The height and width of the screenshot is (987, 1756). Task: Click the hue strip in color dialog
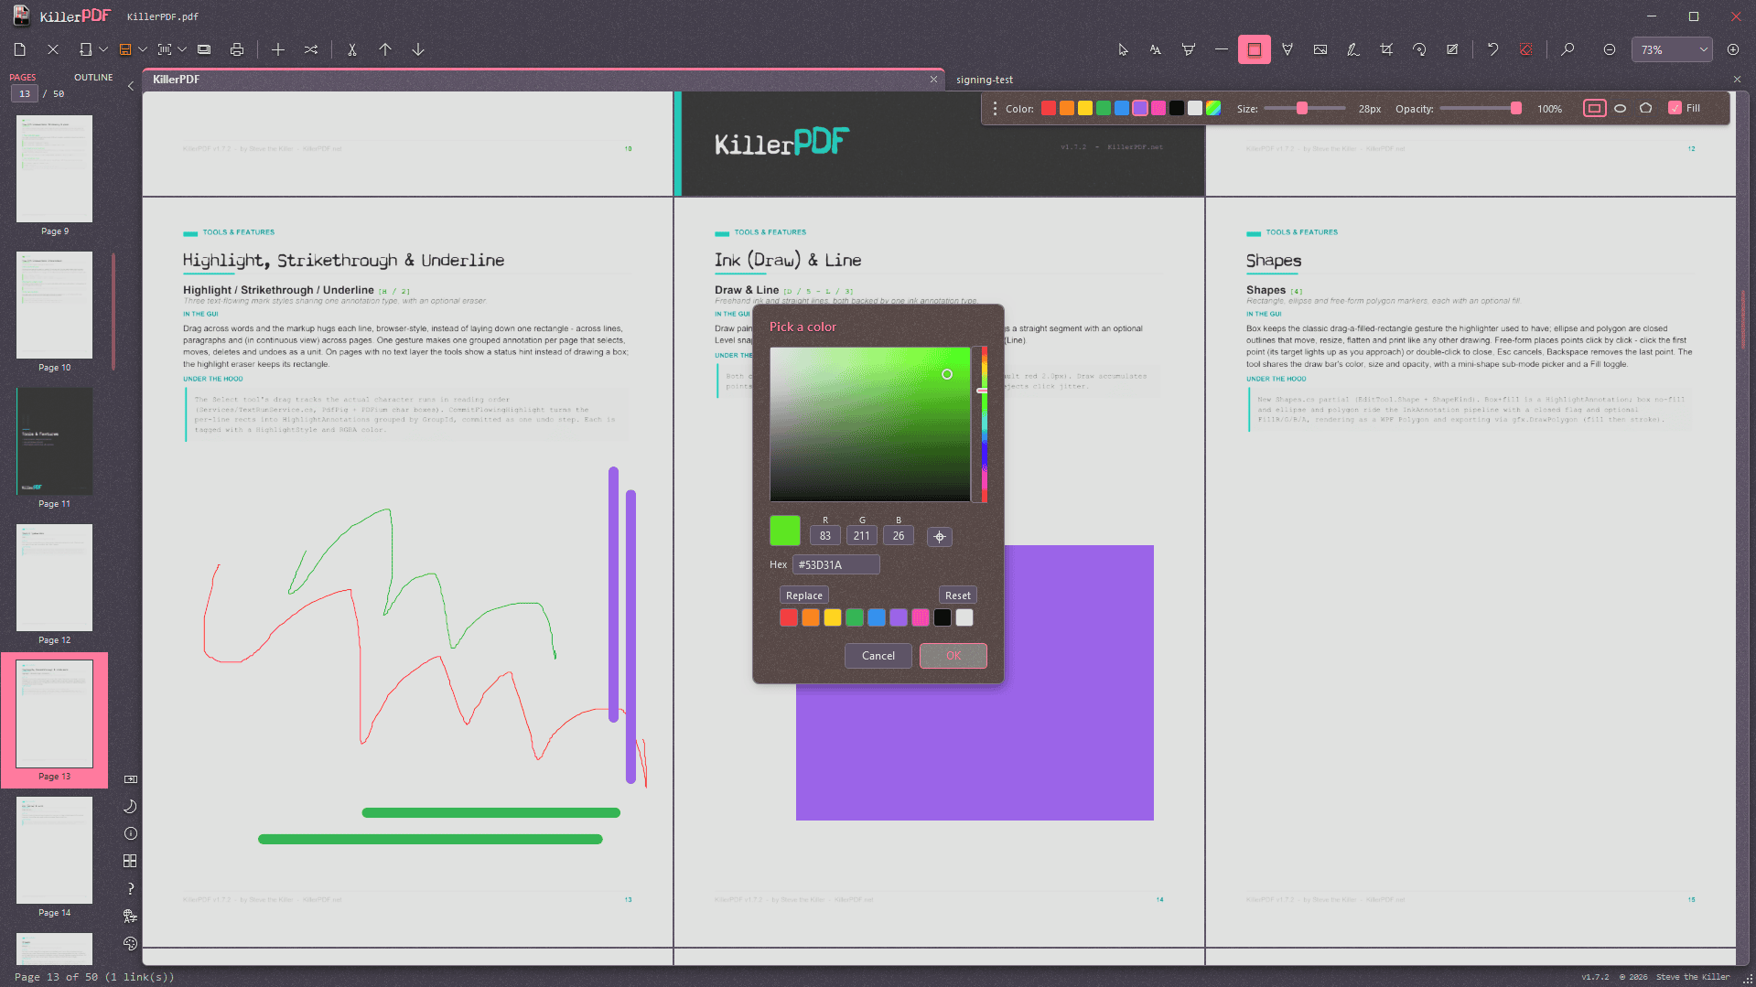985,424
